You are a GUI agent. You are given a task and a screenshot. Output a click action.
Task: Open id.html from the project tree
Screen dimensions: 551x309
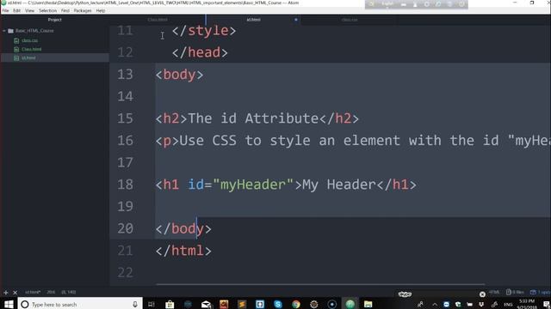28,58
